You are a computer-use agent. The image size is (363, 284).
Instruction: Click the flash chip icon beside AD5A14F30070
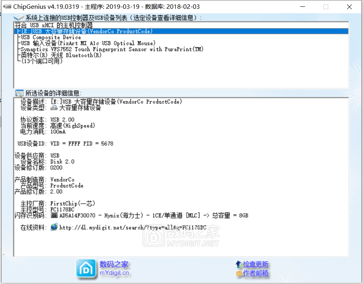point(54,216)
